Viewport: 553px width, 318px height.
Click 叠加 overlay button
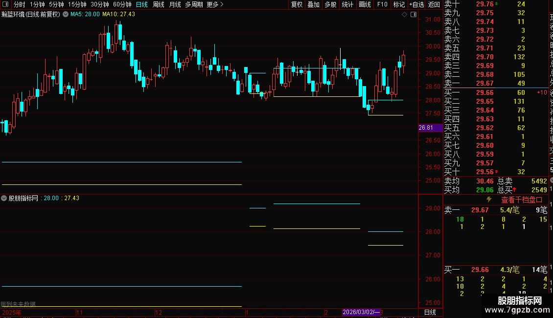314,4
